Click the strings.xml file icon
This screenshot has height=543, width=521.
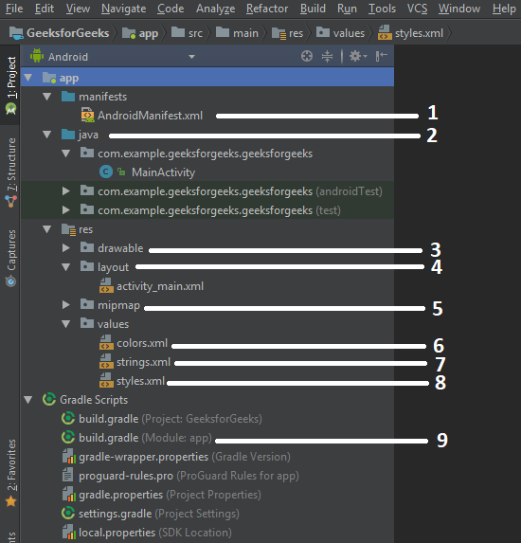[106, 362]
